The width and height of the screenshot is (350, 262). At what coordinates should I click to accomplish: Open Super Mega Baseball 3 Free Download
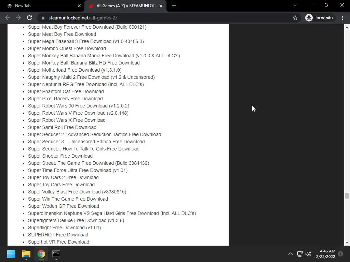86,41
